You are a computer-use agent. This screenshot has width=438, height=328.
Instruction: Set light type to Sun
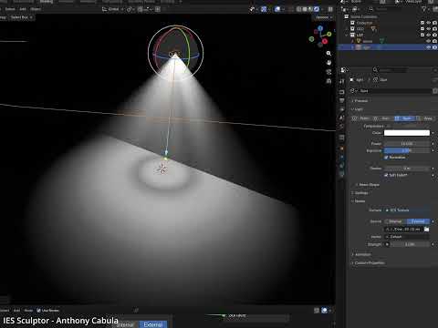(x=384, y=118)
